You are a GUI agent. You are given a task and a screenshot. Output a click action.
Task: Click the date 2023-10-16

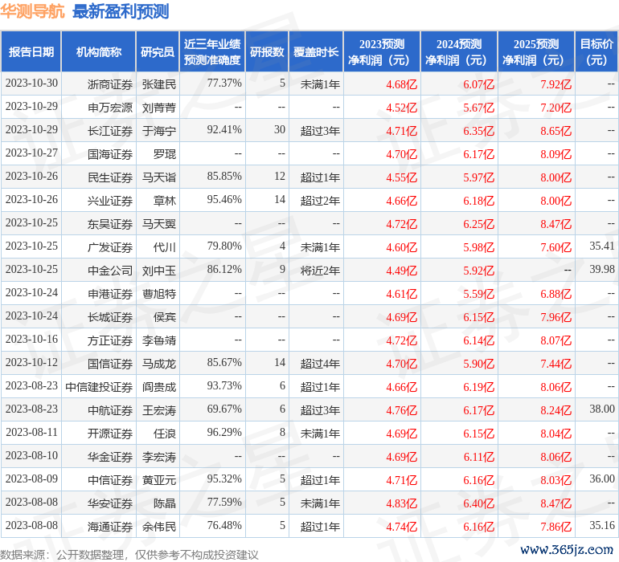(31, 339)
